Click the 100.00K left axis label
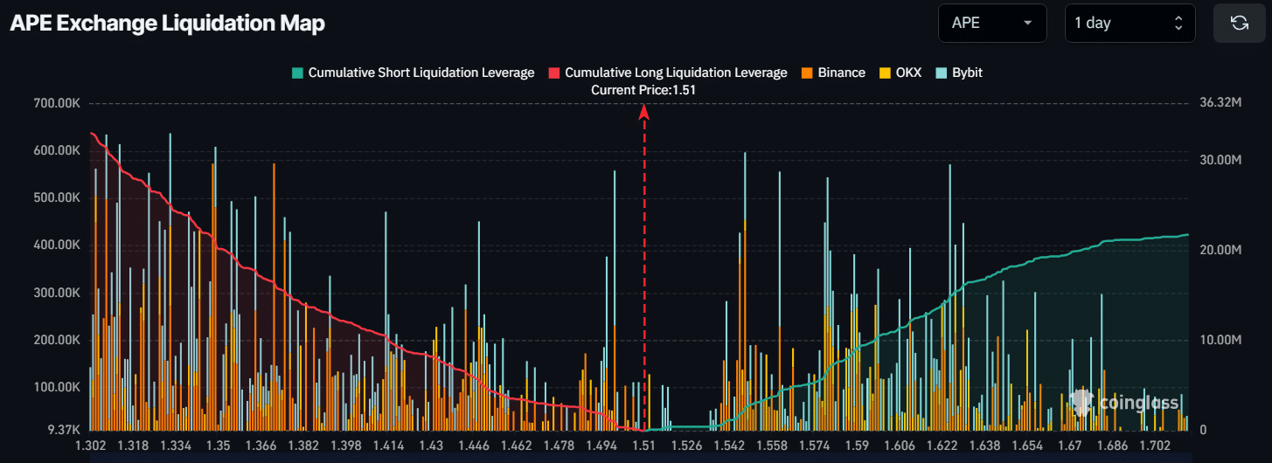Viewport: 1272px width, 463px height. (56, 387)
